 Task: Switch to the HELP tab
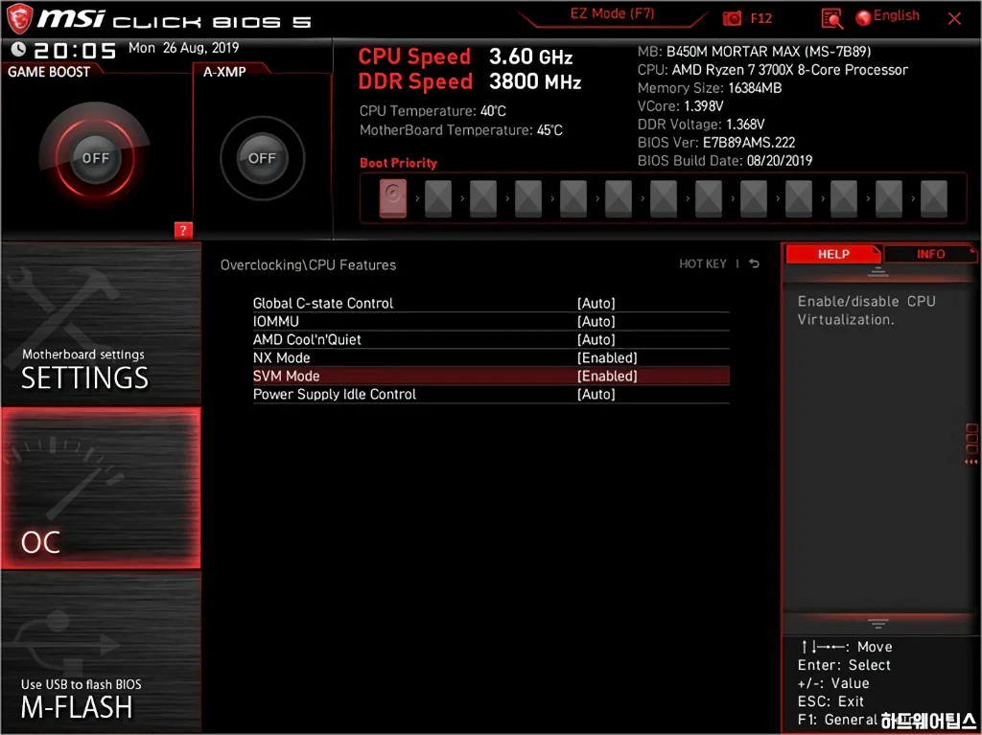pos(833,254)
